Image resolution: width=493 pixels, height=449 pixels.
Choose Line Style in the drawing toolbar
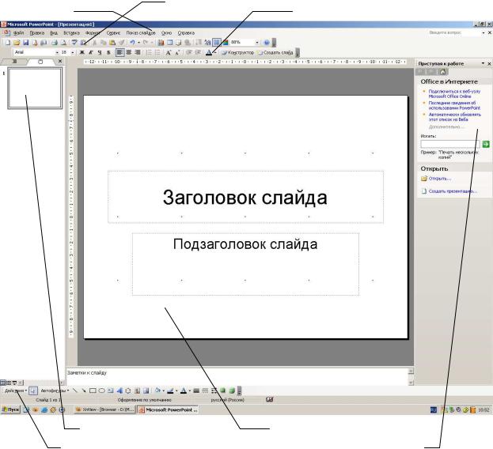196,391
